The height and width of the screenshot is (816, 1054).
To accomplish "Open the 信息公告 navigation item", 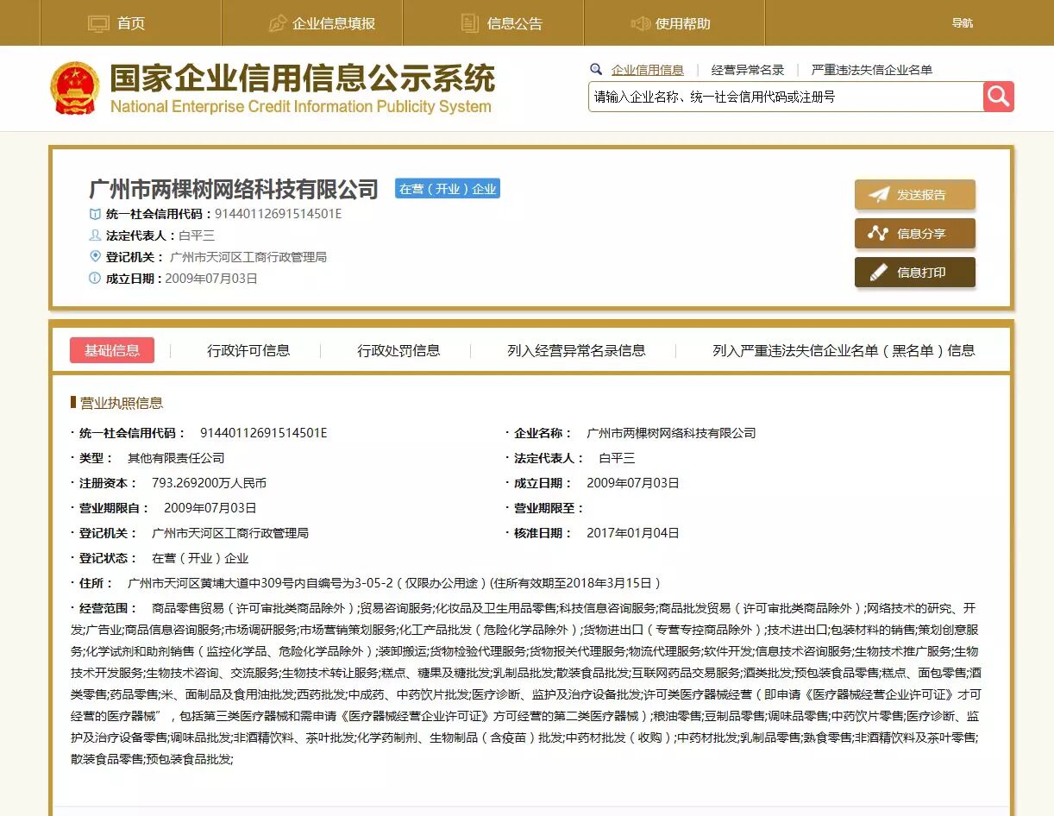I will [x=493, y=23].
